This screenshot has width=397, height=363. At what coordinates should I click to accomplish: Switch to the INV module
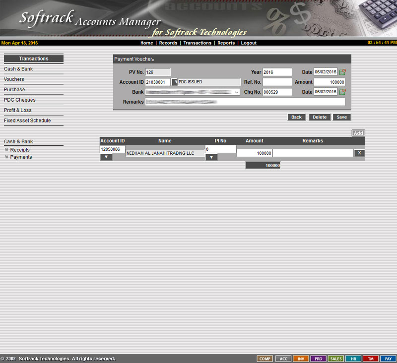click(x=301, y=359)
